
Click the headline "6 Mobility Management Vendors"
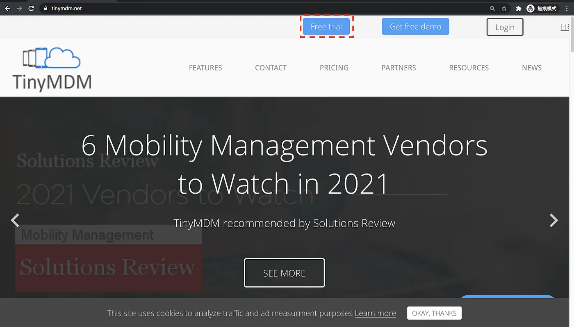(x=285, y=145)
